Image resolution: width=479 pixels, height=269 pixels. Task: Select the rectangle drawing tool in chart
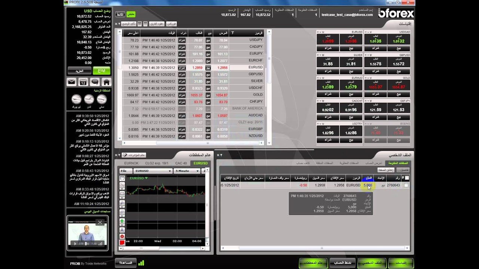pos(122,194)
